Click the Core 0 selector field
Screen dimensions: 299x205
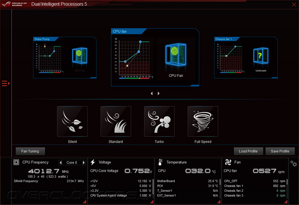tap(72, 163)
